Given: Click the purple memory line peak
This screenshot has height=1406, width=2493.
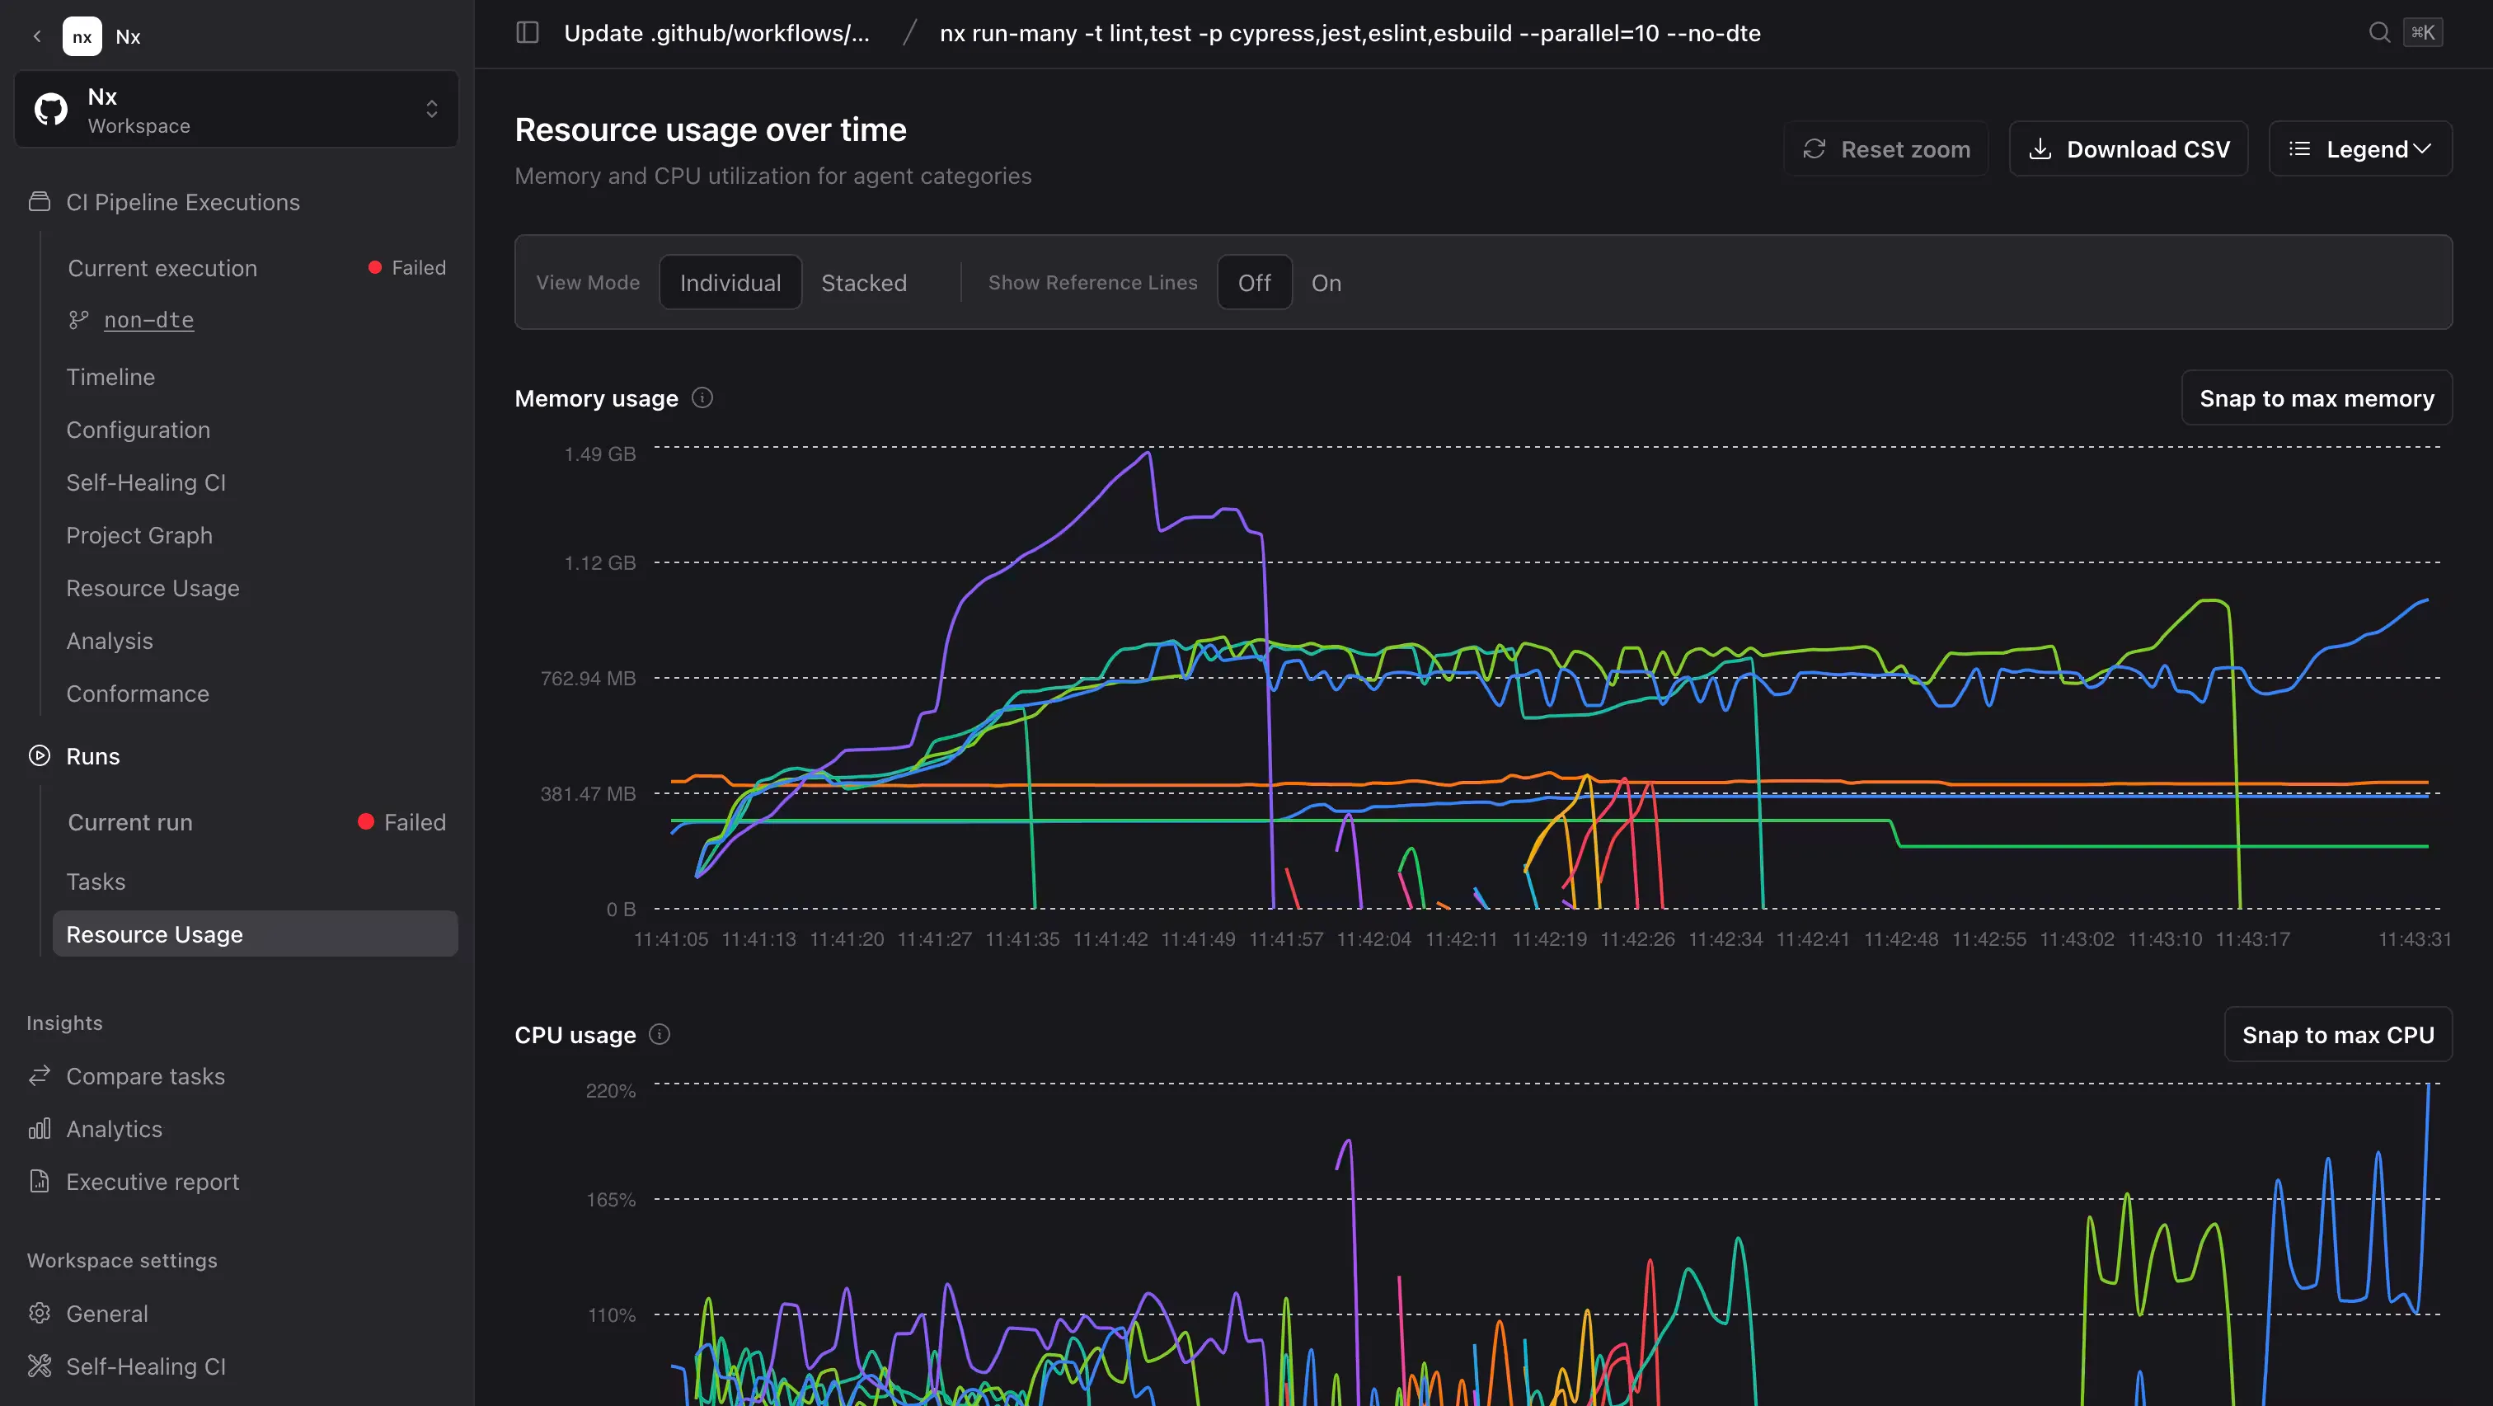Looking at the screenshot, I should (1148, 452).
